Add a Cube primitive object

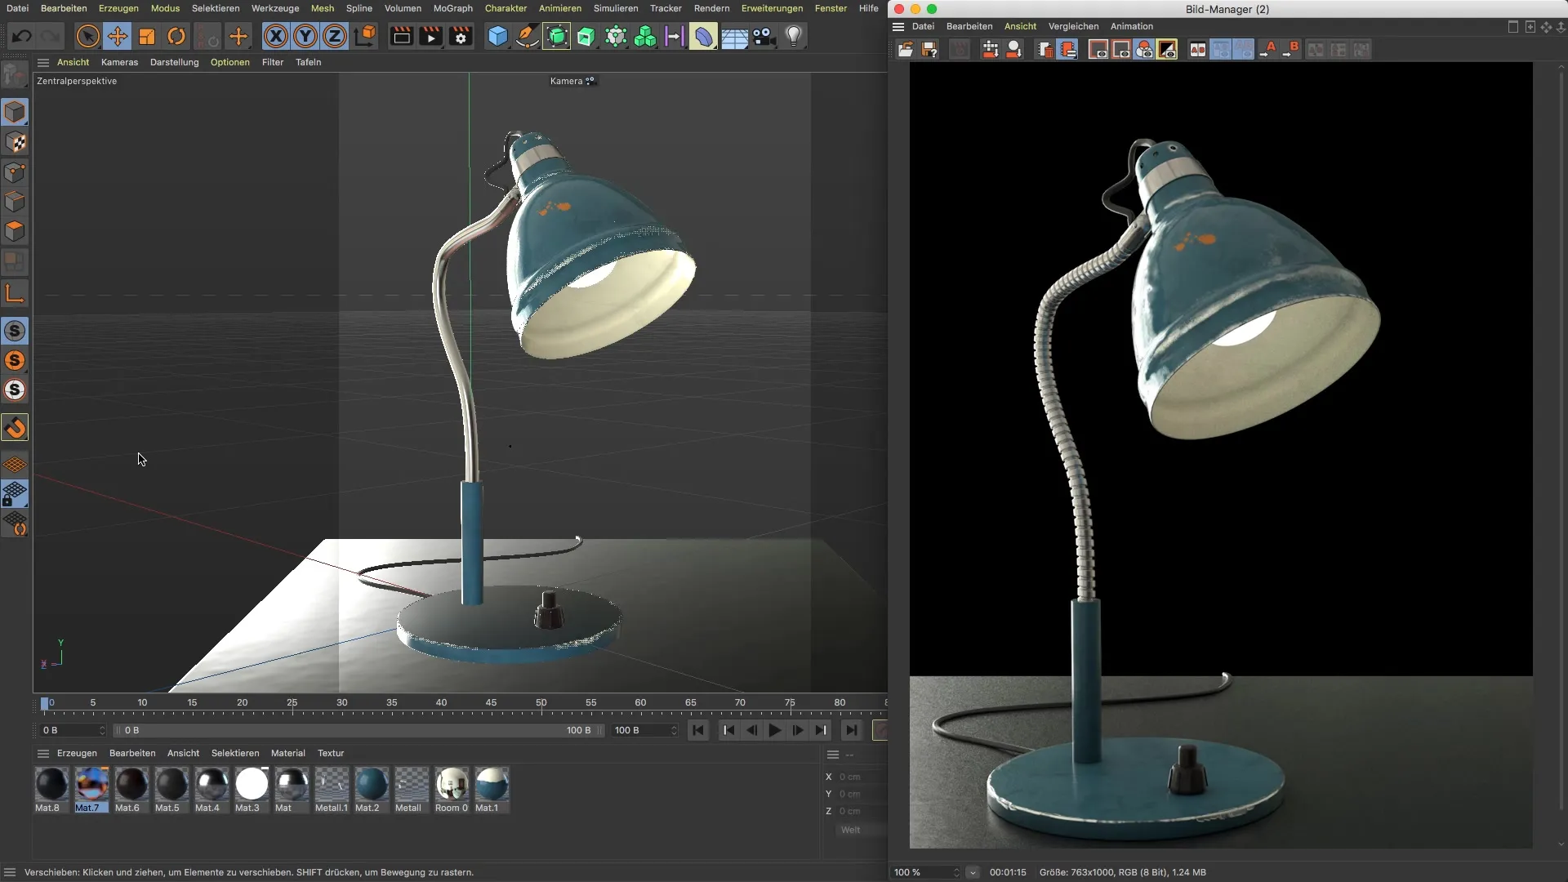click(x=497, y=36)
